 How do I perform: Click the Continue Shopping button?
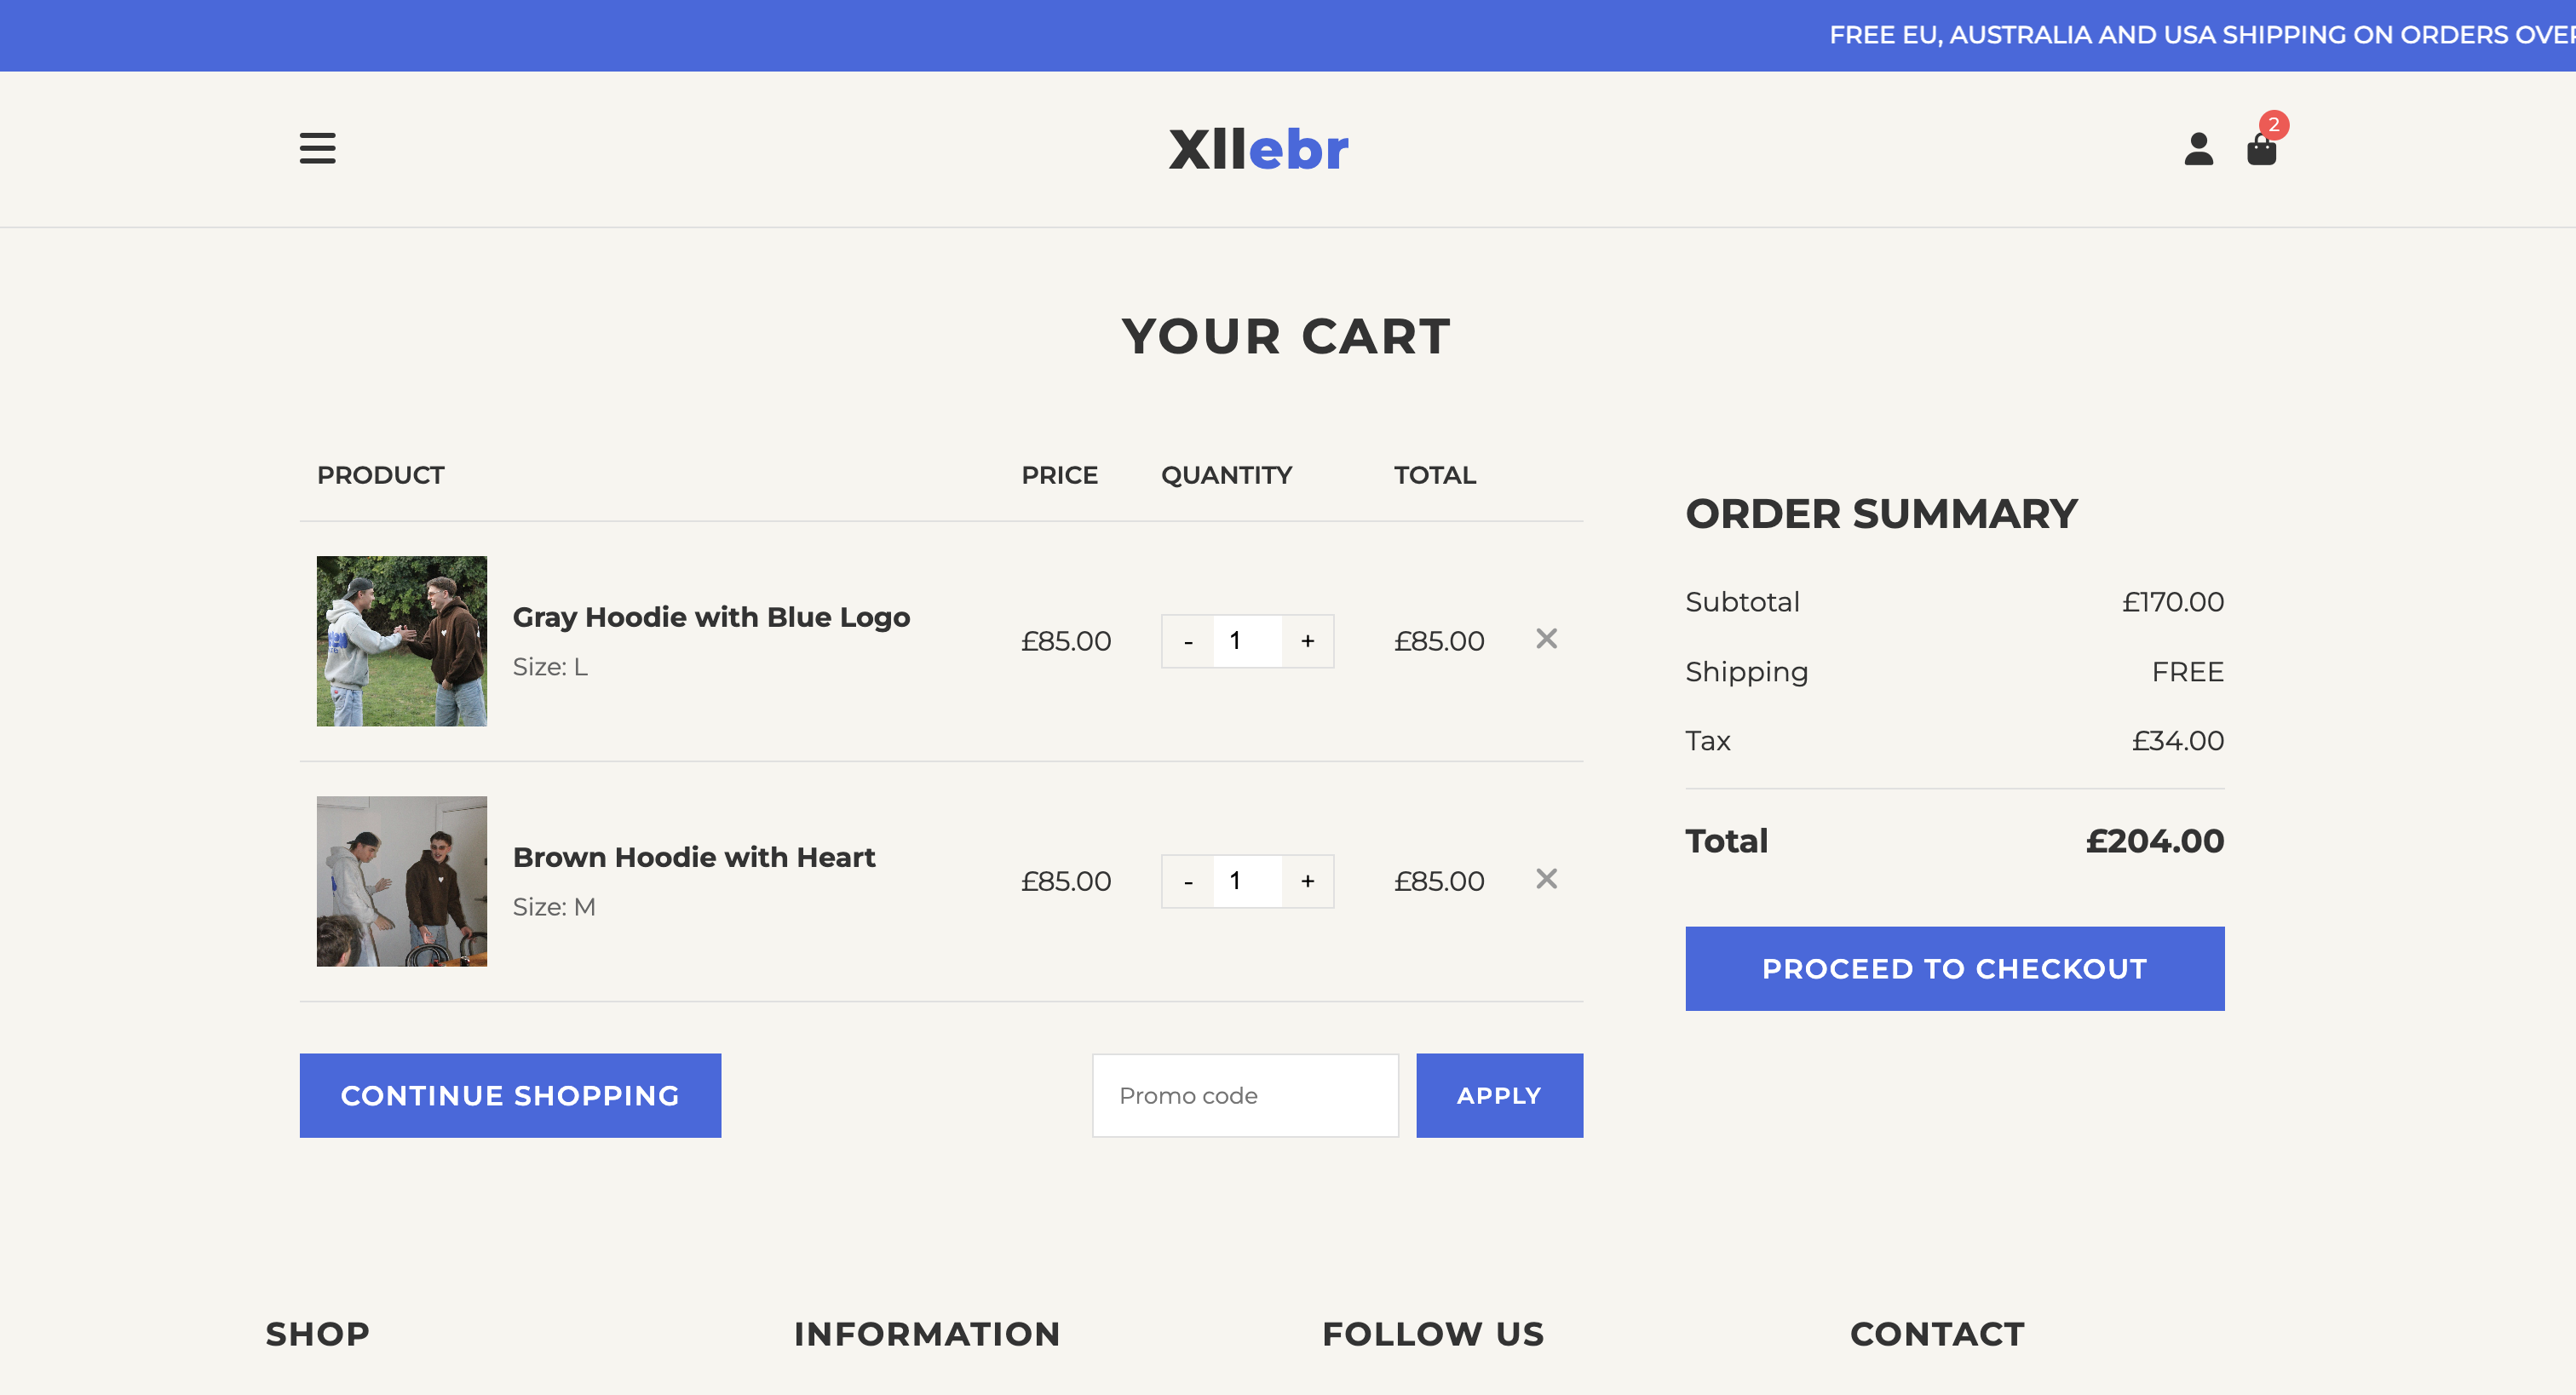tap(510, 1096)
